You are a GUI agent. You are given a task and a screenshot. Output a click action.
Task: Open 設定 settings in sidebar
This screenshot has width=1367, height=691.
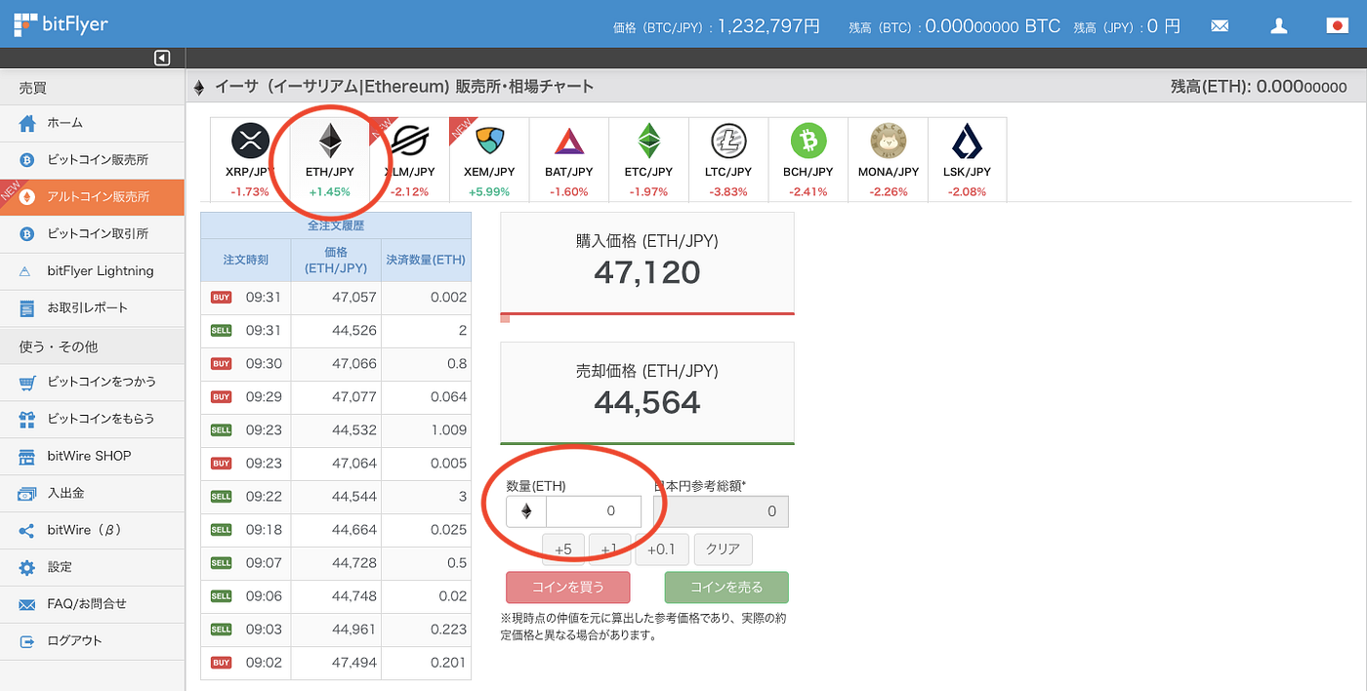click(x=92, y=567)
